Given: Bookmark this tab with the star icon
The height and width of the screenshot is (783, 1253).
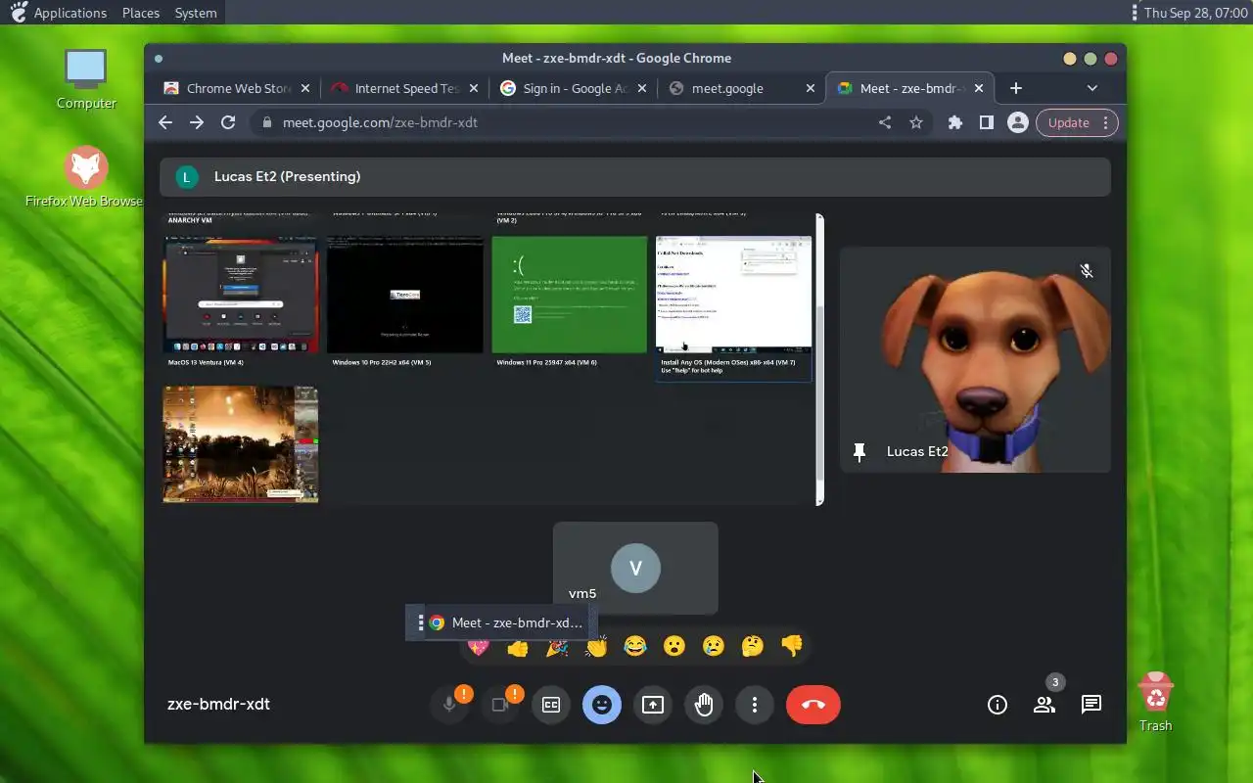Looking at the screenshot, I should (x=916, y=122).
